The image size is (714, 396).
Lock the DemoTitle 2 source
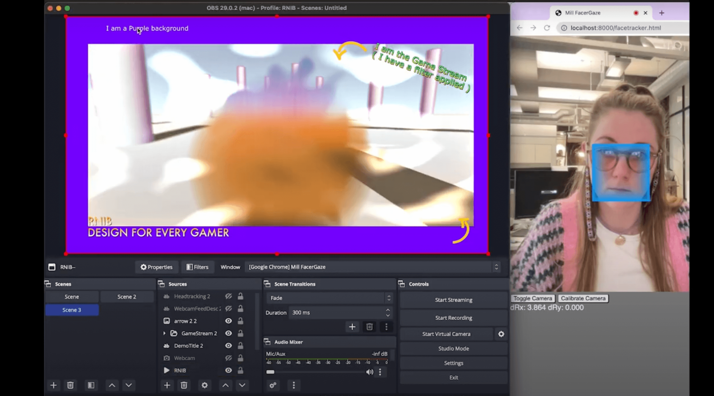click(240, 346)
